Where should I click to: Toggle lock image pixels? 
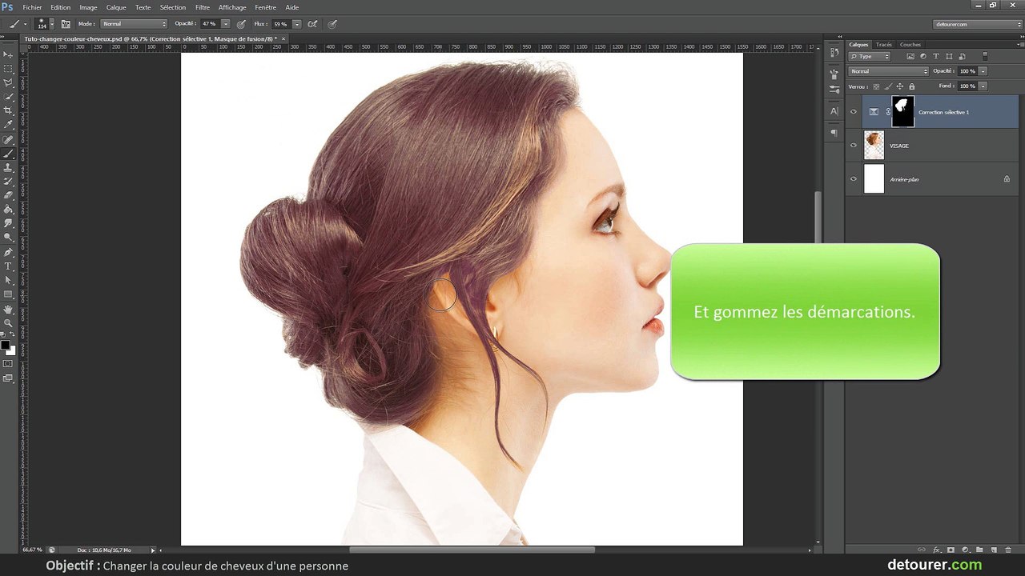pyautogui.click(x=888, y=86)
